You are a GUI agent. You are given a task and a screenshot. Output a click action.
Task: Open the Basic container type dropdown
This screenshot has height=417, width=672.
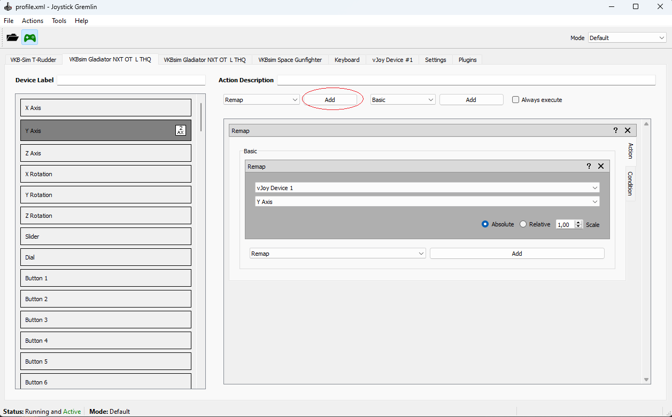(x=403, y=100)
